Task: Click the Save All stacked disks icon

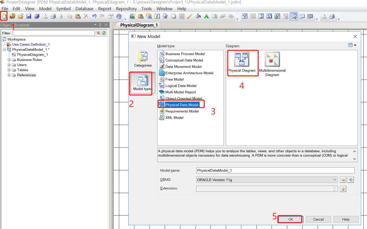Action: [x=37, y=16]
